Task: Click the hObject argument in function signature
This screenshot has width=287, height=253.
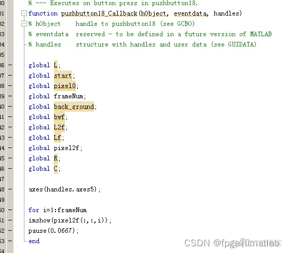Action: coord(154,13)
